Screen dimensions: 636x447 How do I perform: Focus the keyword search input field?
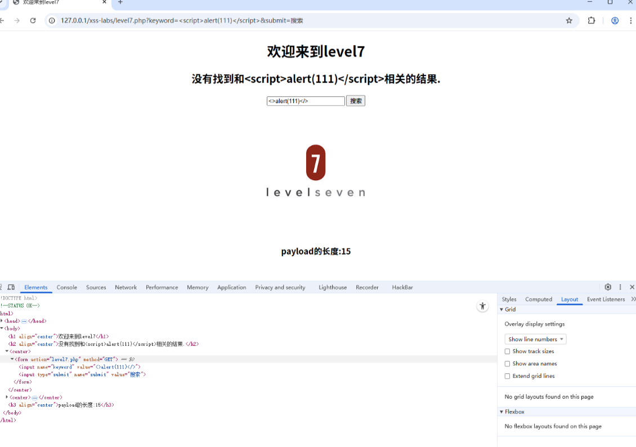point(306,101)
